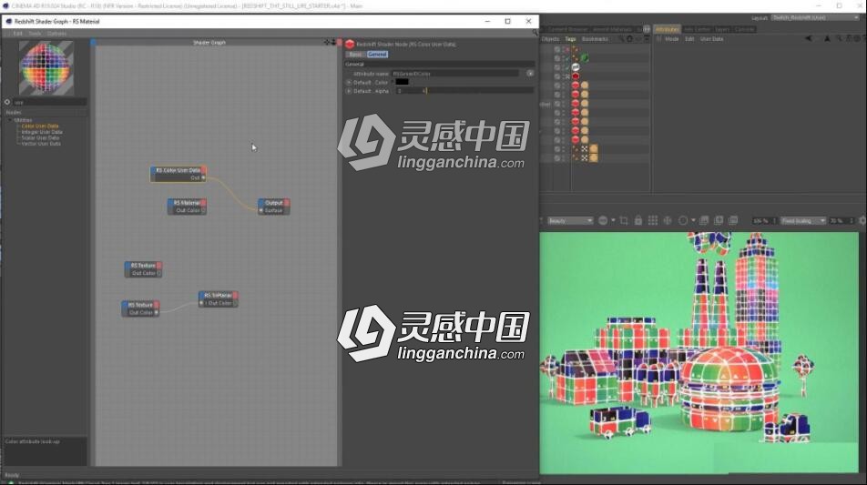Click the rendered city image in render view
Screen dimensions: 867x485
point(699,352)
